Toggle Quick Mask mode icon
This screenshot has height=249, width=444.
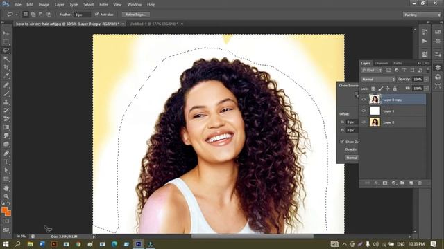click(x=6, y=221)
